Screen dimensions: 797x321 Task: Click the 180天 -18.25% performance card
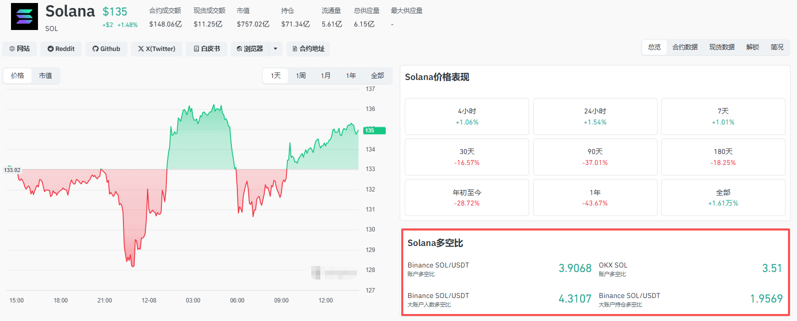(723, 157)
